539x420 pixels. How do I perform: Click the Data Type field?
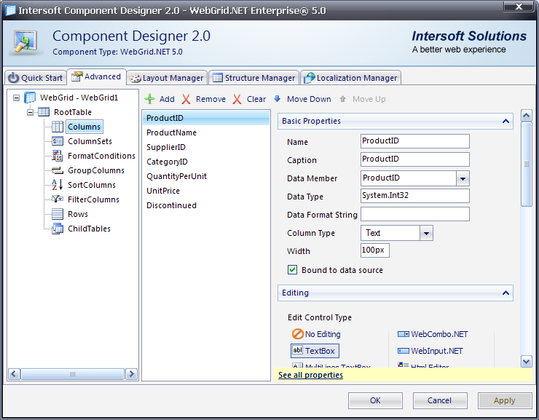415,196
